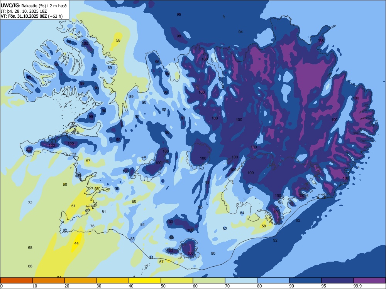Click the pale blue 70–80 legend swatch

pos(241,281)
